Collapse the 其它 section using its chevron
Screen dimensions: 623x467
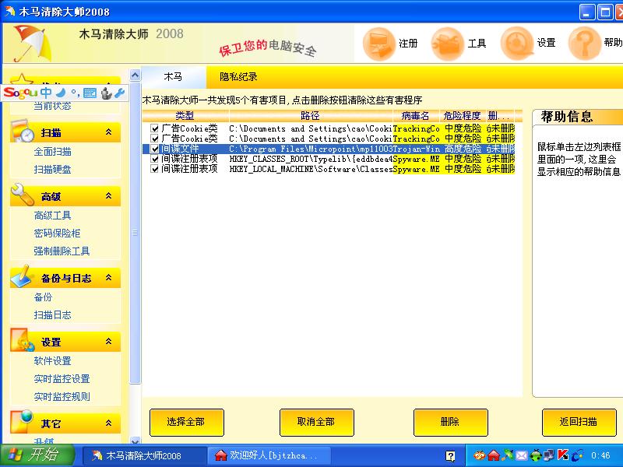point(108,423)
